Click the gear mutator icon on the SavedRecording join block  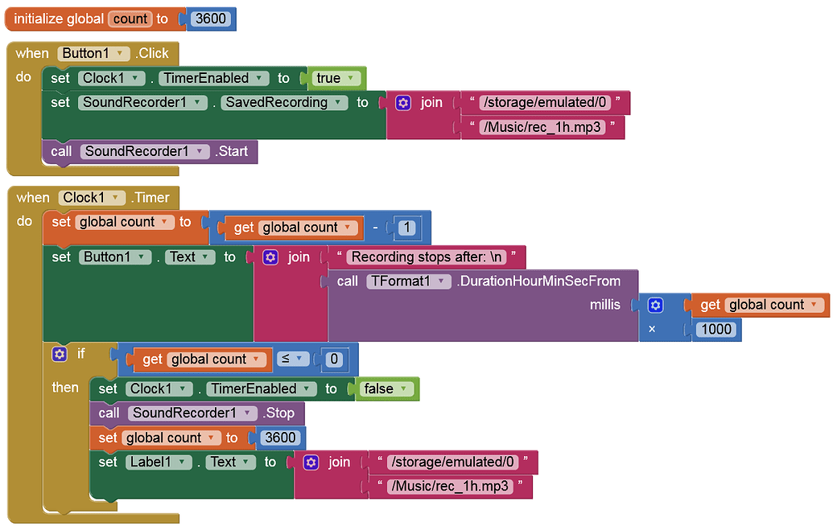(403, 103)
